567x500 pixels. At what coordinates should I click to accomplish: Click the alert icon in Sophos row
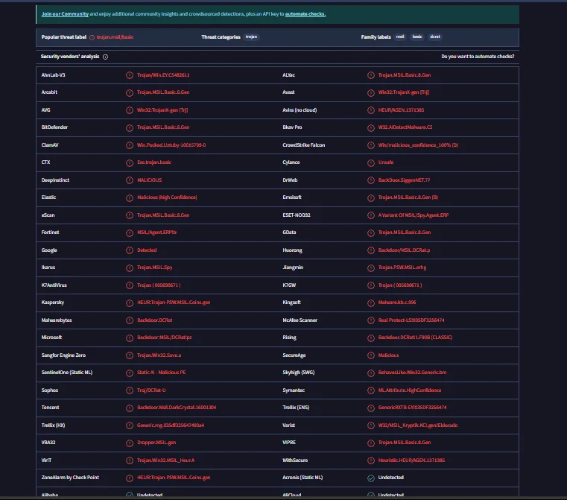[130, 390]
